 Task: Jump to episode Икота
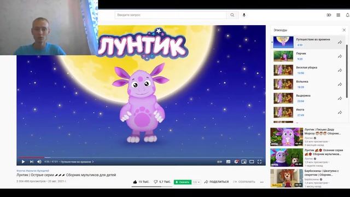pos(308,113)
